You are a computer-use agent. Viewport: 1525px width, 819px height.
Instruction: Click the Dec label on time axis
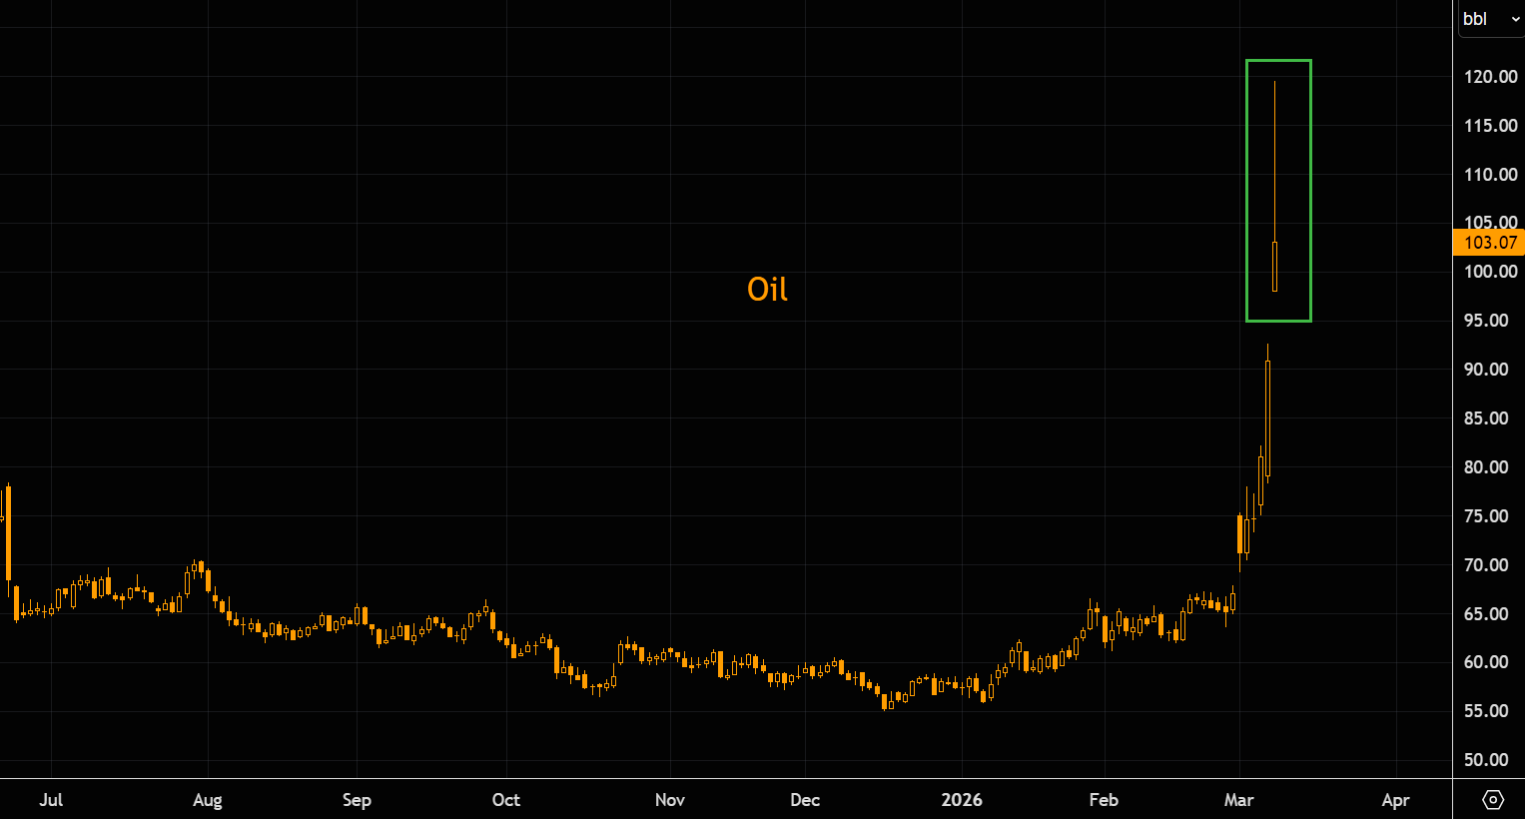[805, 800]
